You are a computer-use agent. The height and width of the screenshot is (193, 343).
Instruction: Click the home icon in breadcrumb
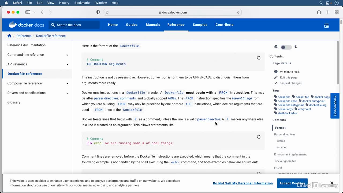point(9,36)
